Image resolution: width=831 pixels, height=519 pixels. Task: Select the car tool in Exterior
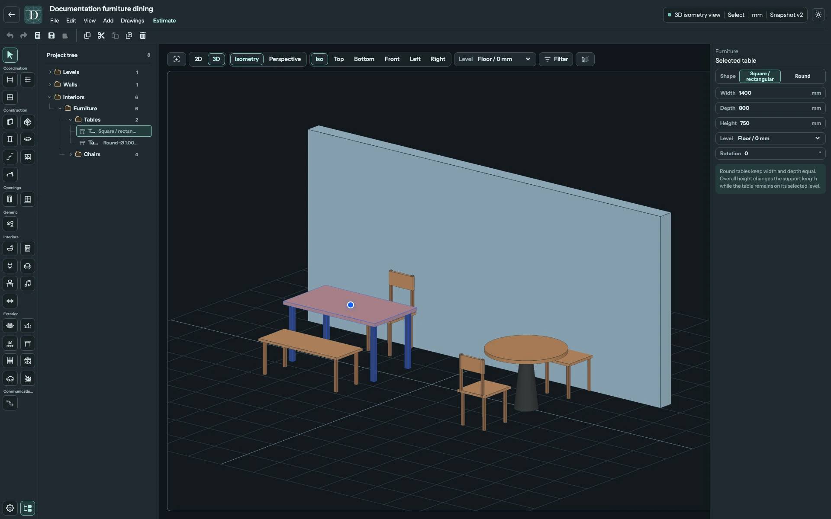(x=10, y=378)
